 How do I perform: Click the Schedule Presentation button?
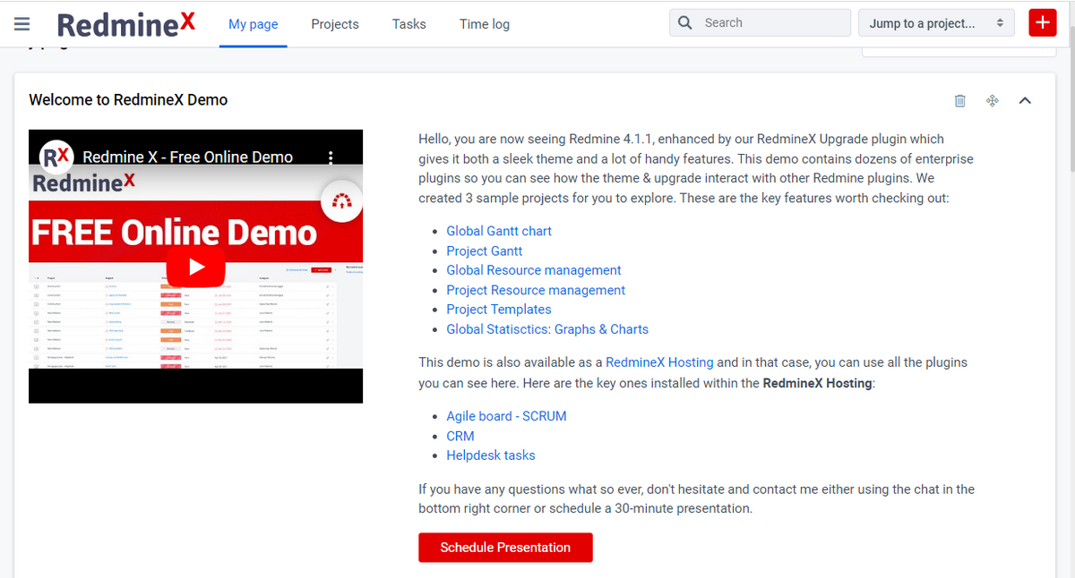pyautogui.click(x=505, y=548)
